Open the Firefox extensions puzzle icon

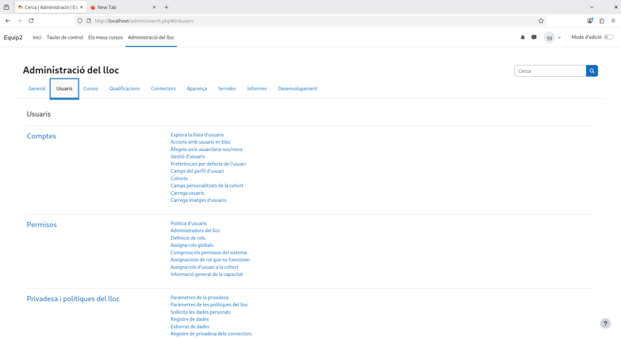point(602,21)
